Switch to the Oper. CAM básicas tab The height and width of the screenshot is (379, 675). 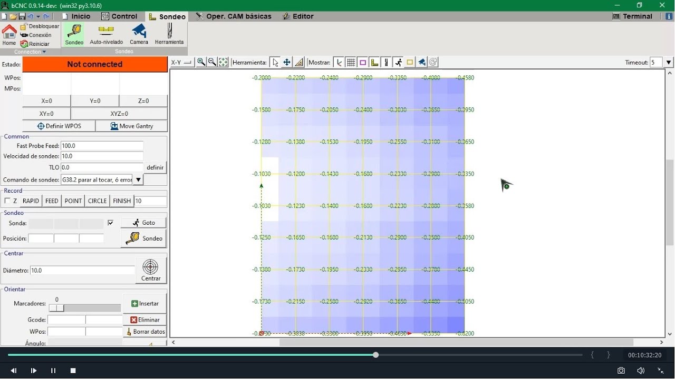point(234,16)
